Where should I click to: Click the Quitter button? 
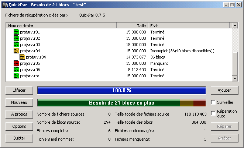pos(19,138)
